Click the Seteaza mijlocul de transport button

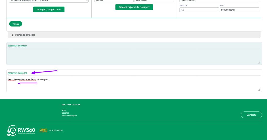(x=134, y=7)
